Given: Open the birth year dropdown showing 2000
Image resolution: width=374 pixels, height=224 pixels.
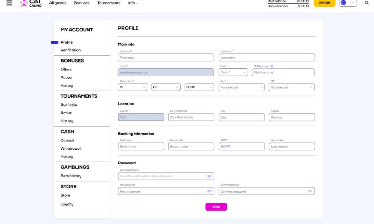Looking at the screenshot, I should point(199,87).
